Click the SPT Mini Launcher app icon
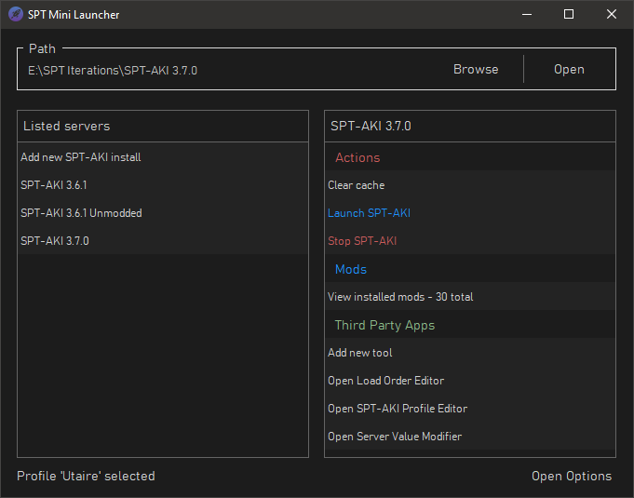 (x=16, y=15)
